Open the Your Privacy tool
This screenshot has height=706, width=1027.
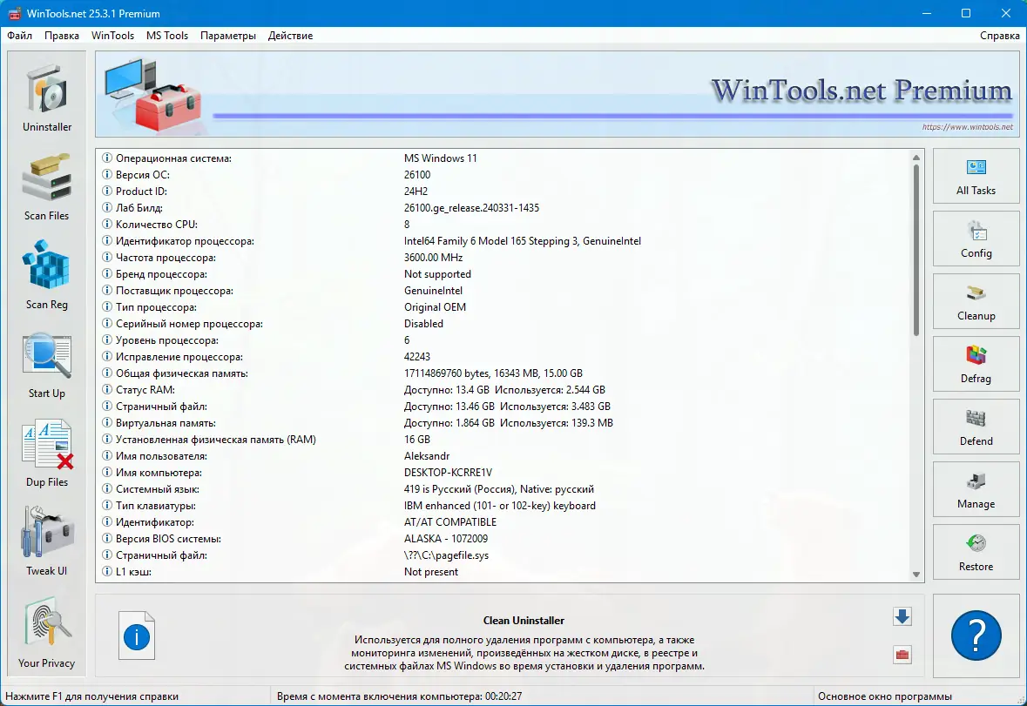(46, 633)
